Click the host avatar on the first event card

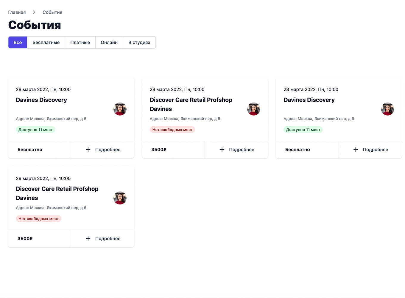(120, 109)
